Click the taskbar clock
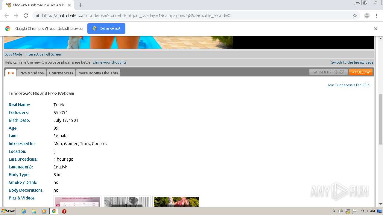 click(x=368, y=211)
